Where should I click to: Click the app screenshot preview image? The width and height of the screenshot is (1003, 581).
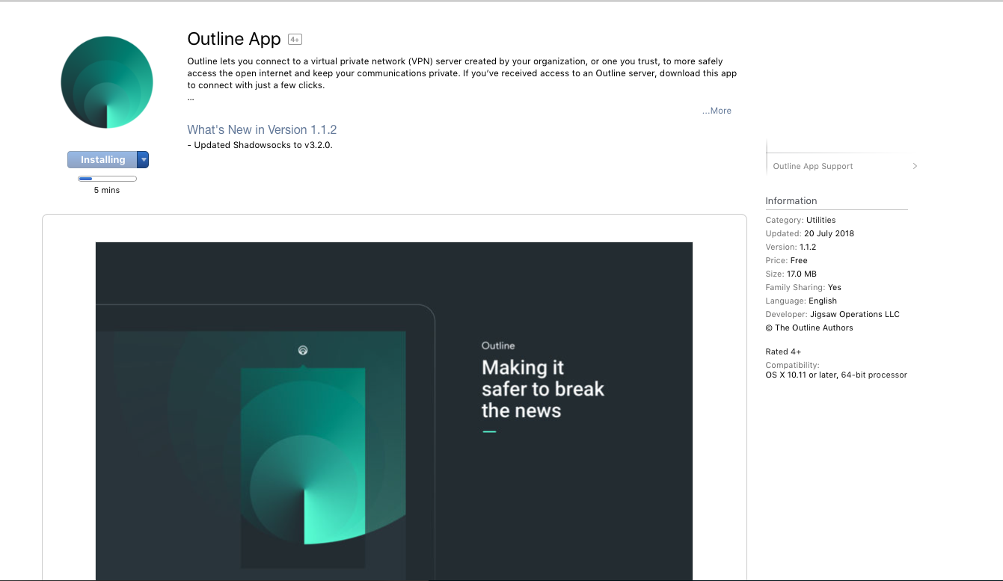(x=394, y=411)
